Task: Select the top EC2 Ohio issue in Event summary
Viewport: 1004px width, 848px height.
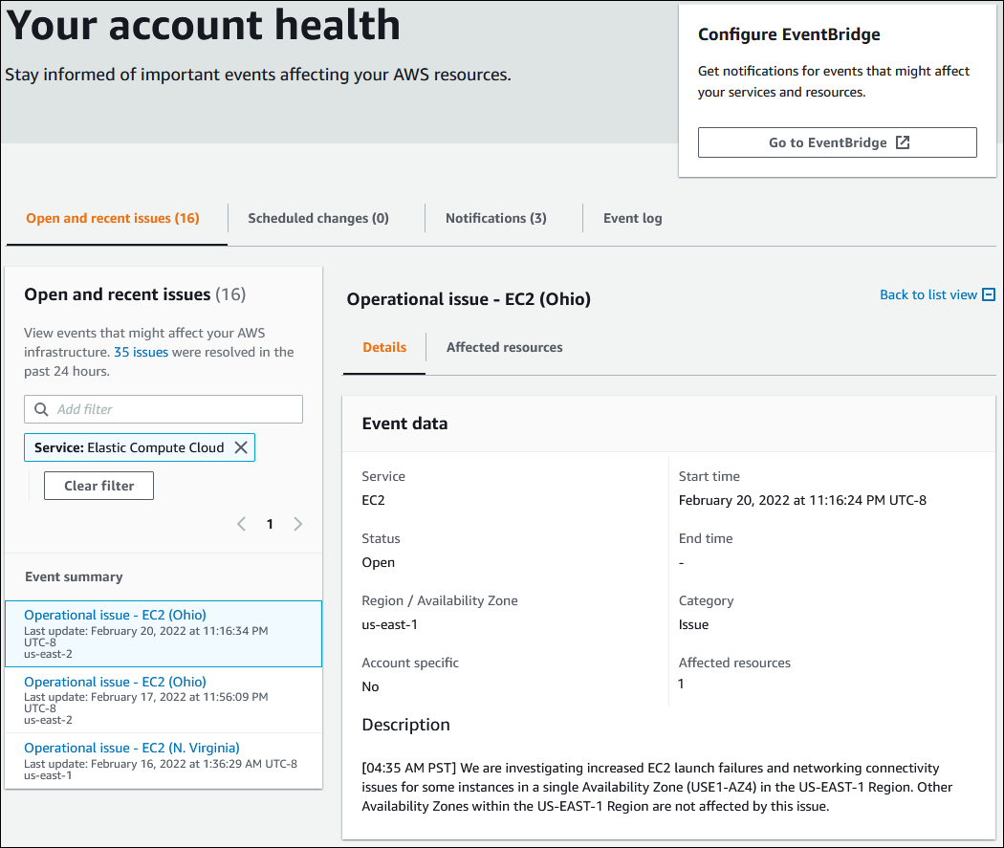Action: pos(115,615)
